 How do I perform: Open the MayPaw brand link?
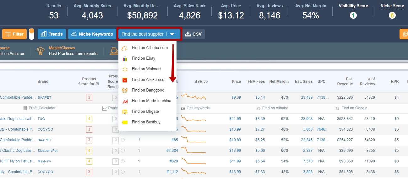pos(44,161)
